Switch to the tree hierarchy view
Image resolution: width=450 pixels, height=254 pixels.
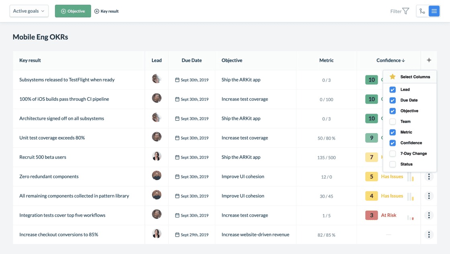[x=422, y=11]
